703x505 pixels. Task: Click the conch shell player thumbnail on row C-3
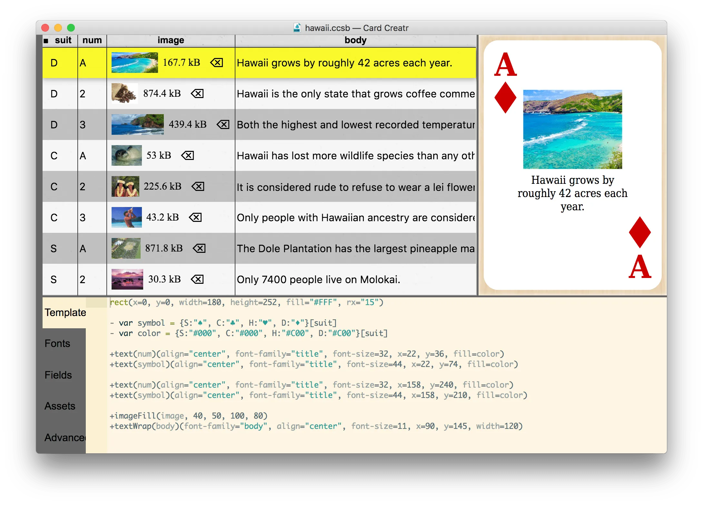126,217
